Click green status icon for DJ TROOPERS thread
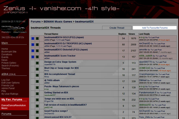The height and width of the screenshot is (119, 179). click(x=37, y=45)
